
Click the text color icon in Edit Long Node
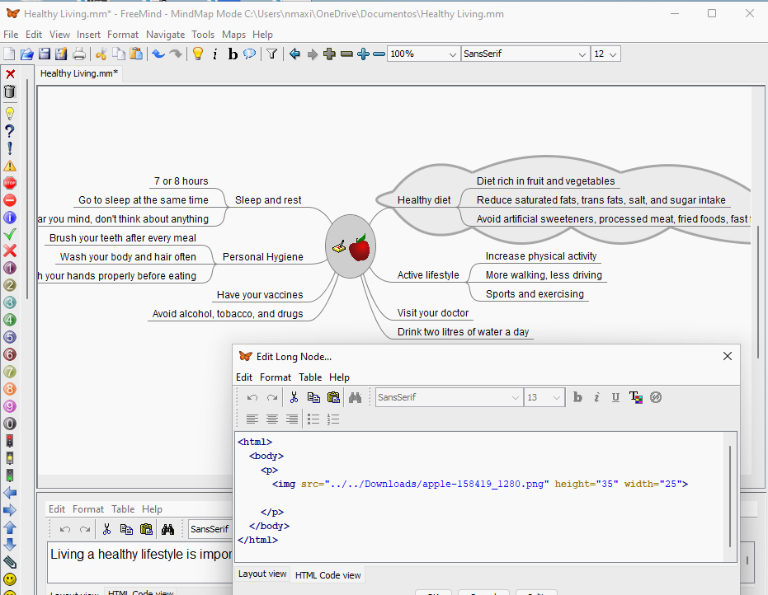[635, 397]
